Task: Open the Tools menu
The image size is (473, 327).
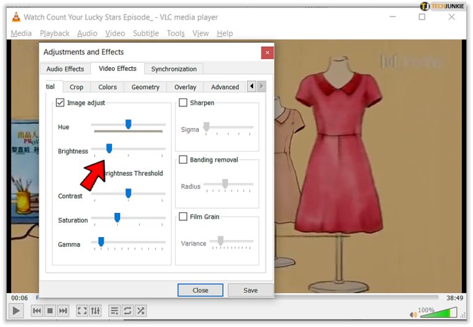Action: tap(176, 33)
